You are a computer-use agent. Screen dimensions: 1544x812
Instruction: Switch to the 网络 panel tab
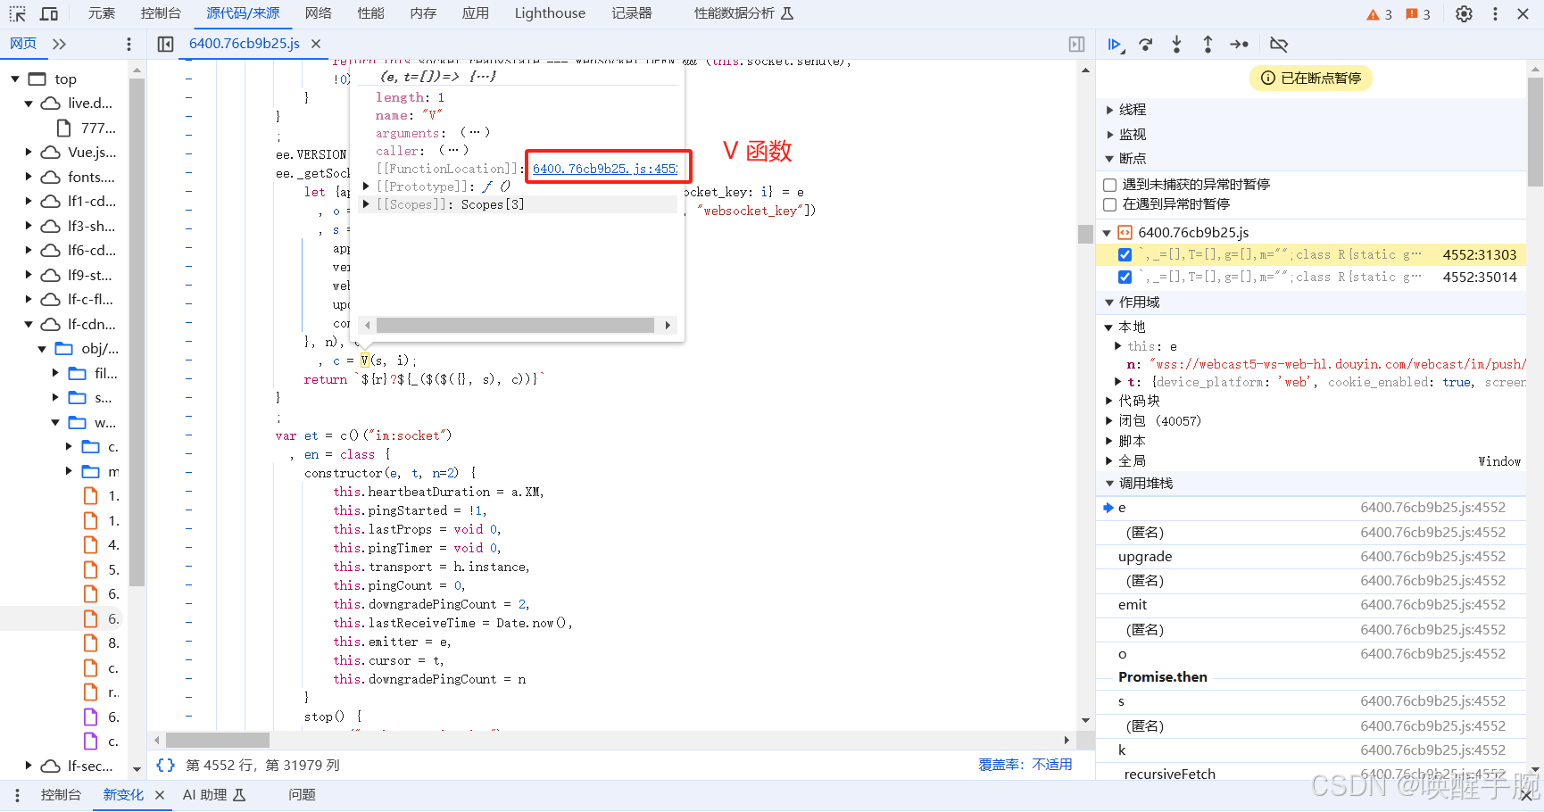click(x=318, y=13)
